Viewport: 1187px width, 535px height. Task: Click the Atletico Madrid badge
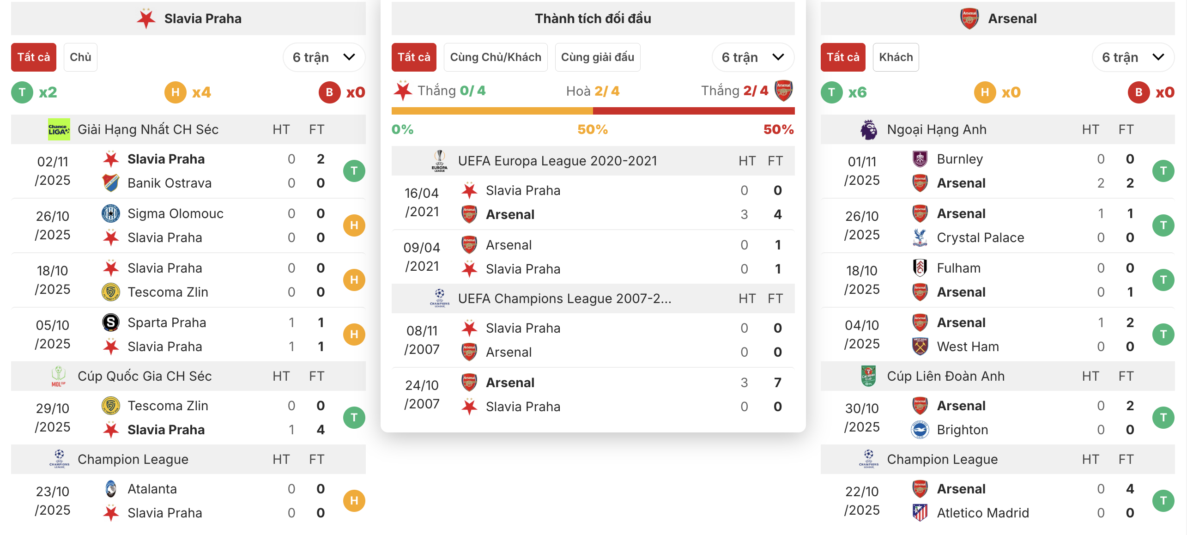point(920,513)
